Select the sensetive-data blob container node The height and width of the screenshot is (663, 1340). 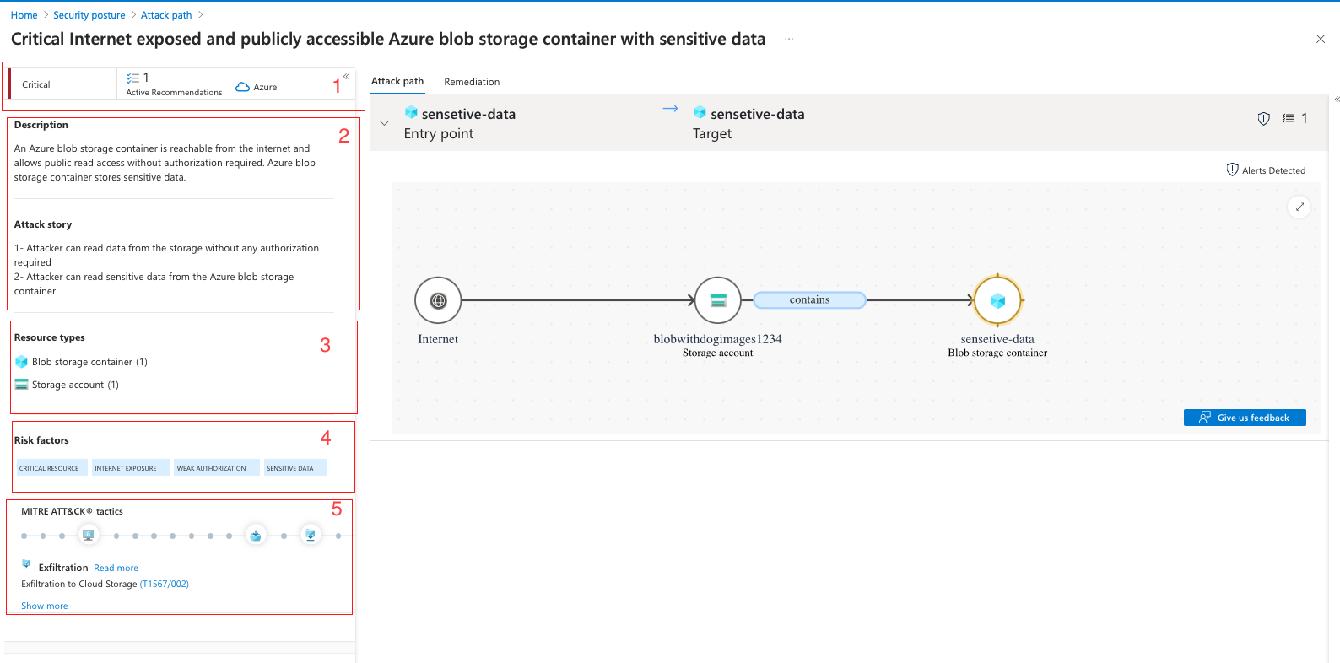click(x=997, y=299)
